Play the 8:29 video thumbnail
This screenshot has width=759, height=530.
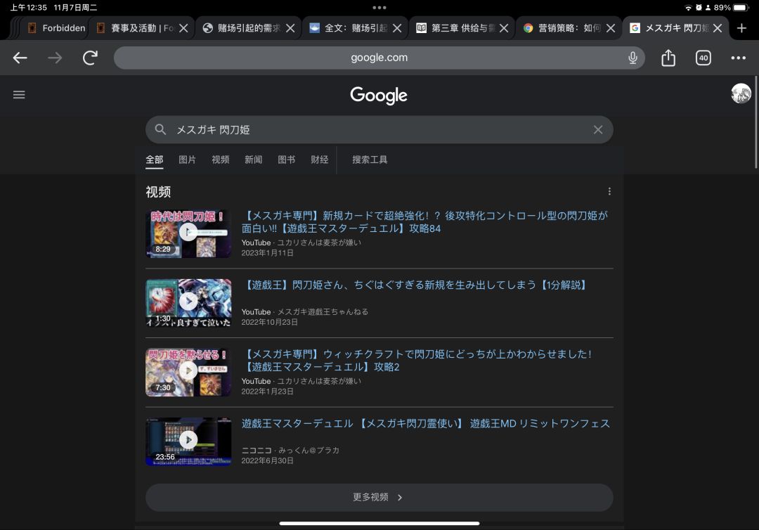click(x=188, y=233)
